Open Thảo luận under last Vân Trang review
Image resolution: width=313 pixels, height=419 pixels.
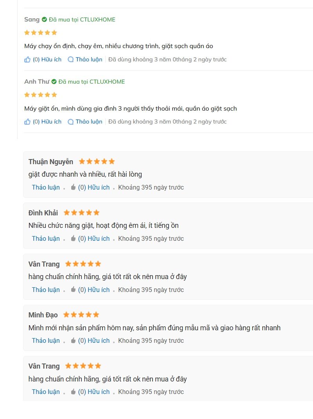click(46, 392)
